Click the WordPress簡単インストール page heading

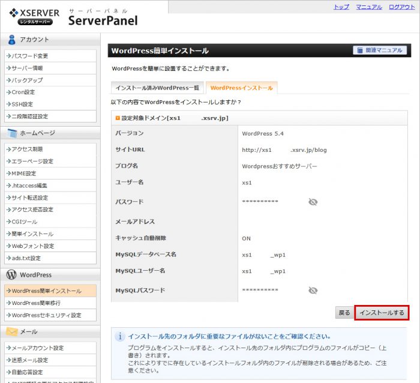[x=160, y=50]
